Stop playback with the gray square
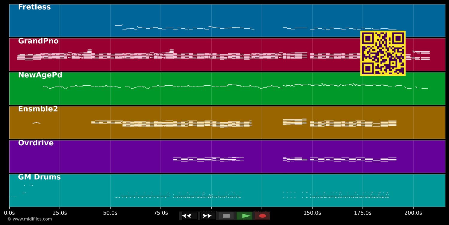449x225 pixels. coord(226,216)
